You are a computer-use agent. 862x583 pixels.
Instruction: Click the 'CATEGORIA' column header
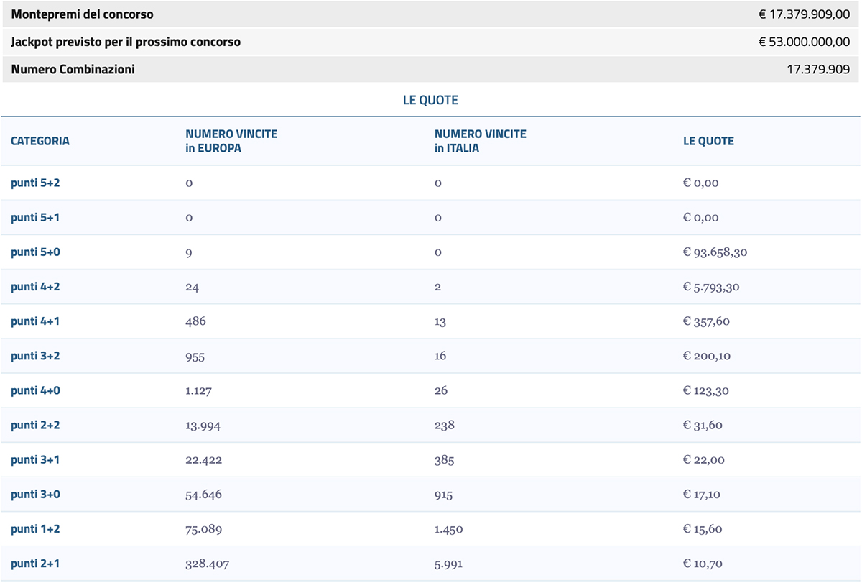pos(40,141)
